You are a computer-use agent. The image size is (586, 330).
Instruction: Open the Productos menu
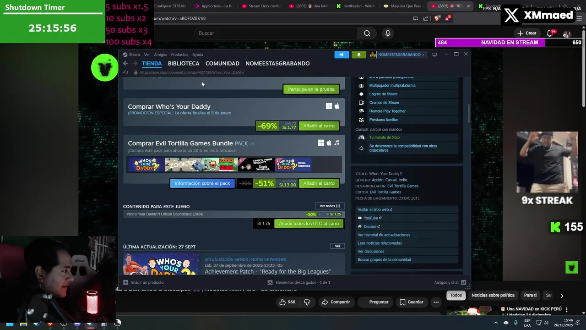tap(179, 55)
